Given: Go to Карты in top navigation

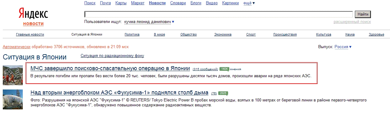Looking at the screenshot, I should [x=121, y=3].
